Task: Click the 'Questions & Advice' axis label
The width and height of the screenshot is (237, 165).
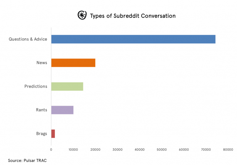Action: tap(28, 39)
